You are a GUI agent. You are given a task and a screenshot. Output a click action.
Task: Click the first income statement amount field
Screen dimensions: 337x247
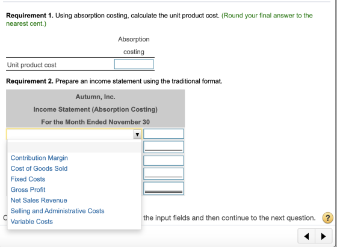tap(164, 133)
